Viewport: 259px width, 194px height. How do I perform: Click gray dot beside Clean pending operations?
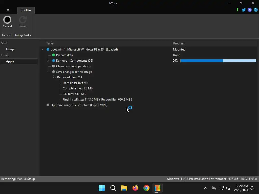[53, 66]
